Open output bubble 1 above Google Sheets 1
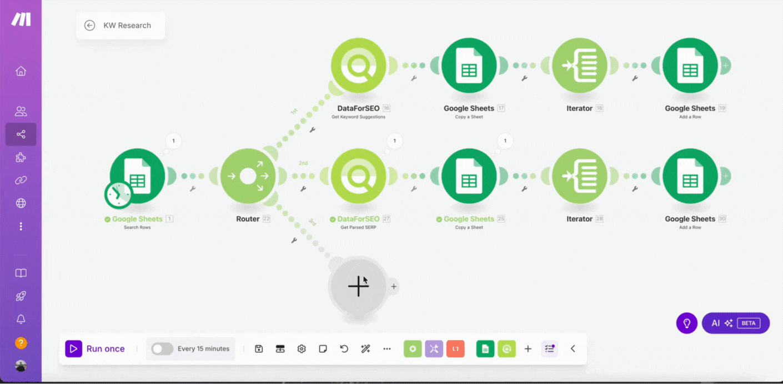783x384 pixels. pos(173,141)
